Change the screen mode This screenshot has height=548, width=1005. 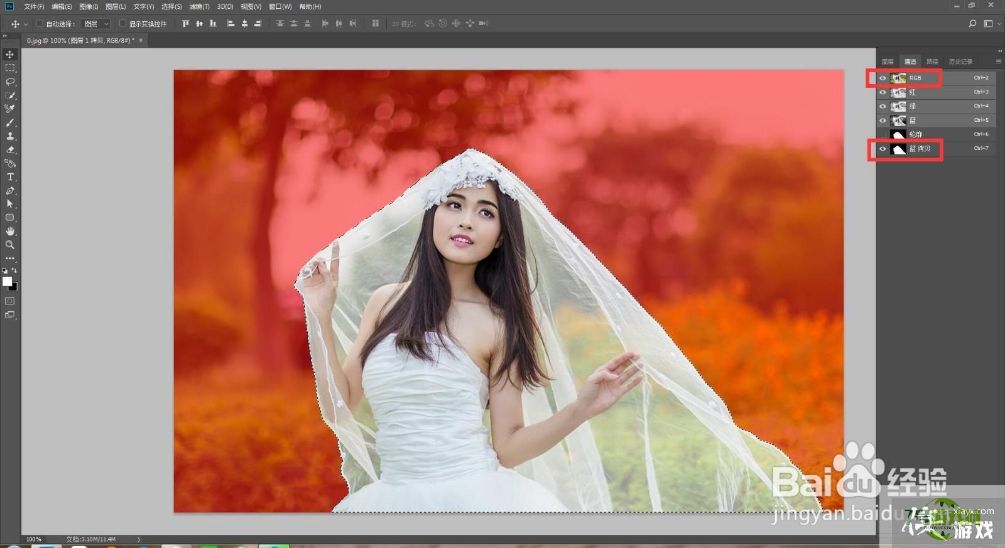tap(10, 315)
